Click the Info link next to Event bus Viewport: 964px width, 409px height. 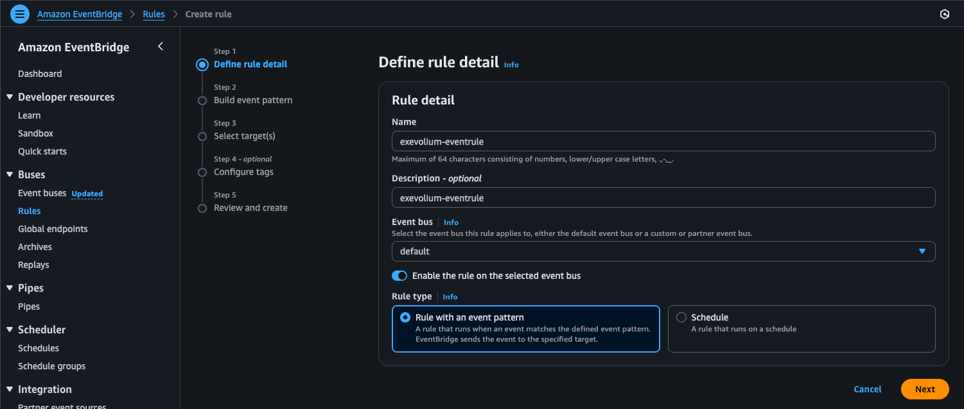(451, 222)
